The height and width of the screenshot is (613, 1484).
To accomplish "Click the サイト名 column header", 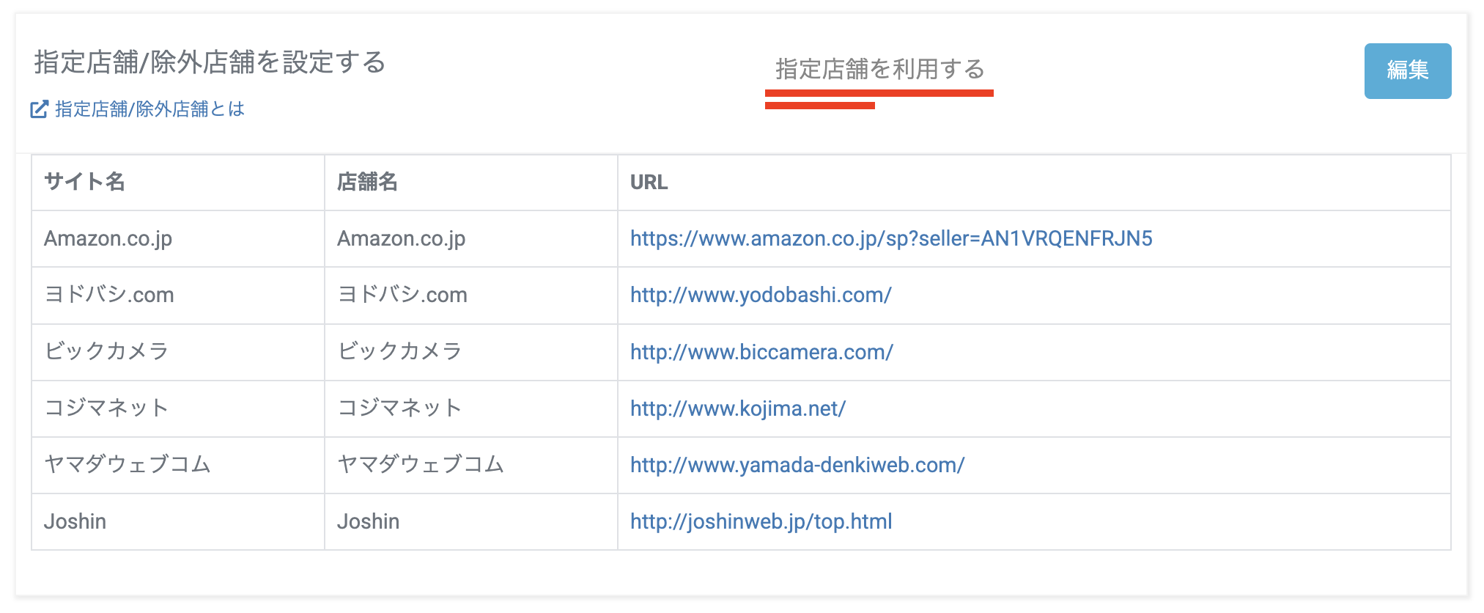I will 84,182.
